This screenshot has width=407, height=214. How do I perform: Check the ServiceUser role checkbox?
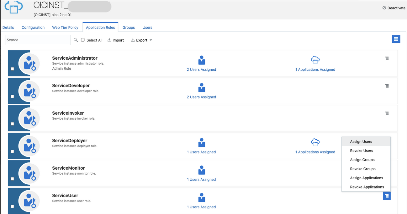click(12, 206)
